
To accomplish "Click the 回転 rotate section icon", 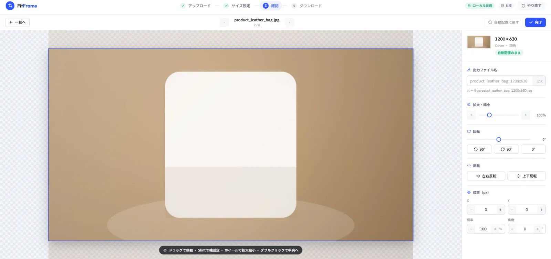I will coord(469,131).
